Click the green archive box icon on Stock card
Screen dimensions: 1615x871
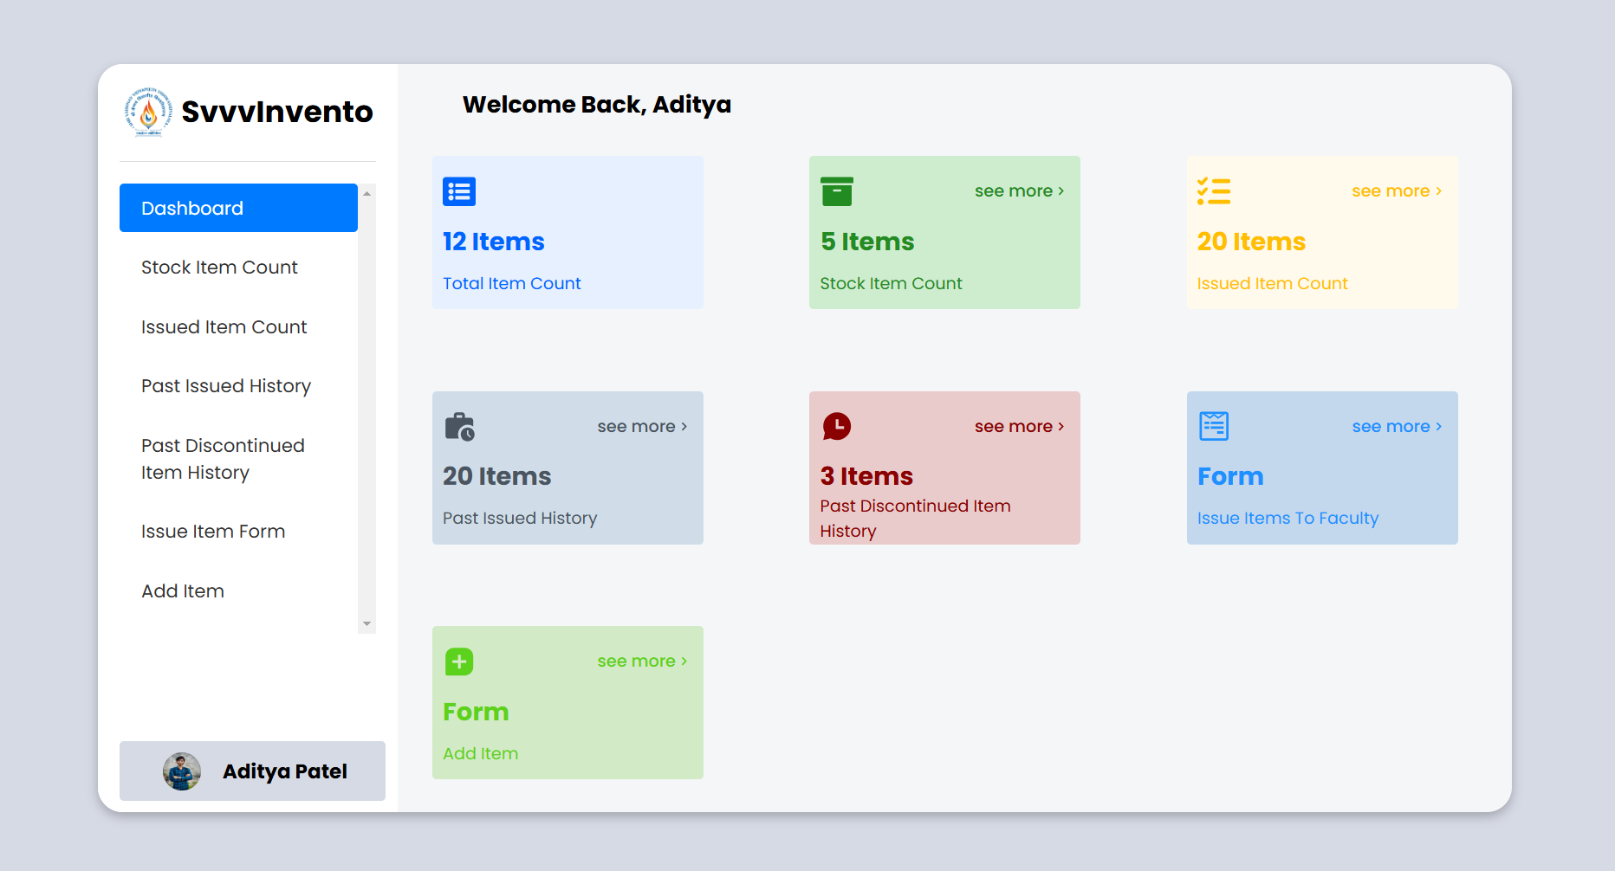point(837,191)
